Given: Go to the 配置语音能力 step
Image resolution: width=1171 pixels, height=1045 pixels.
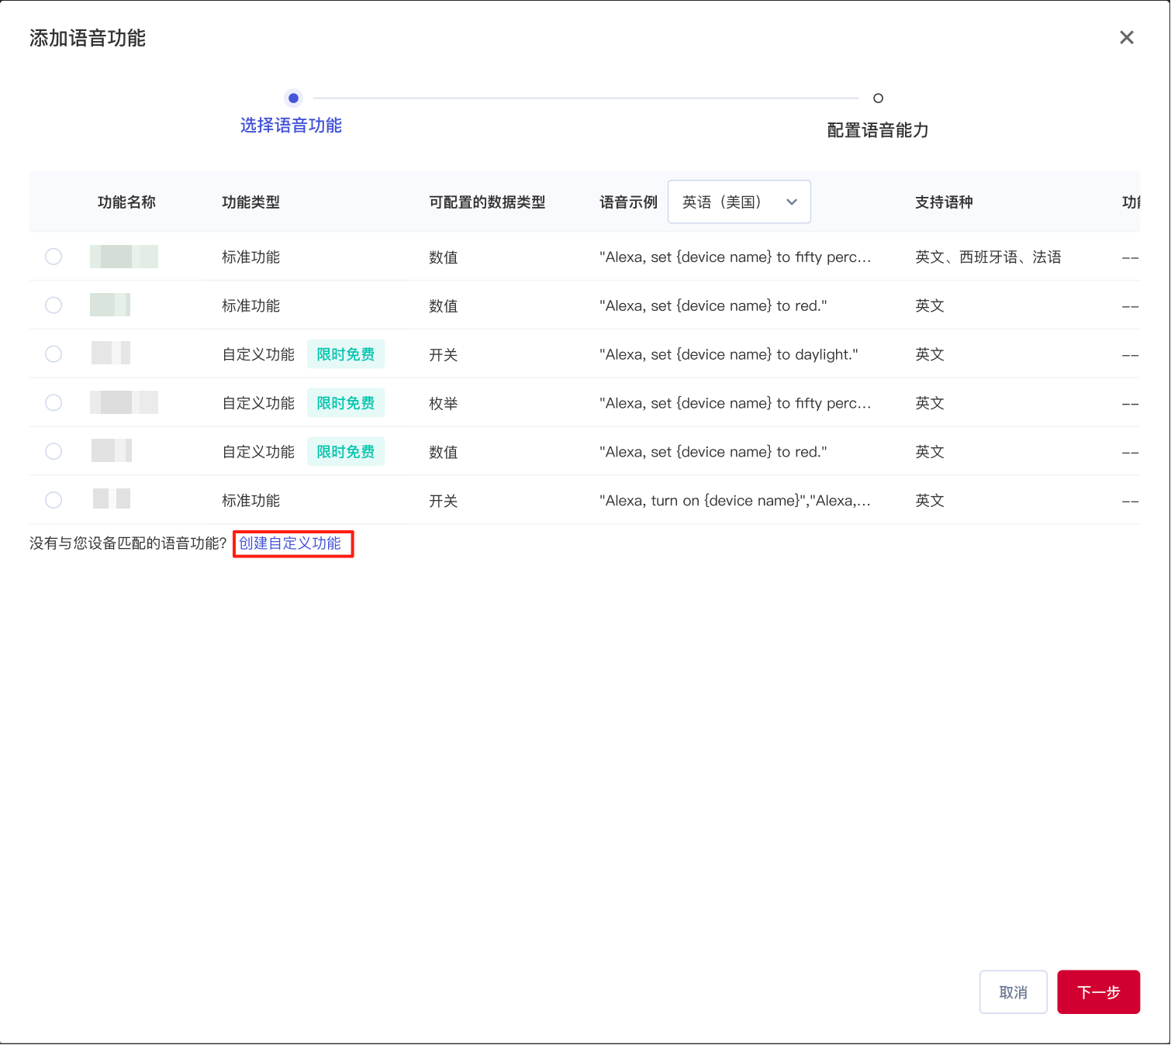Looking at the screenshot, I should (x=877, y=130).
